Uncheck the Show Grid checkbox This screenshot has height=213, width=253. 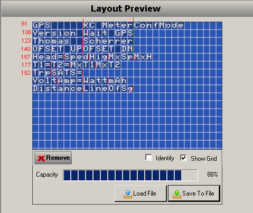pos(183,158)
